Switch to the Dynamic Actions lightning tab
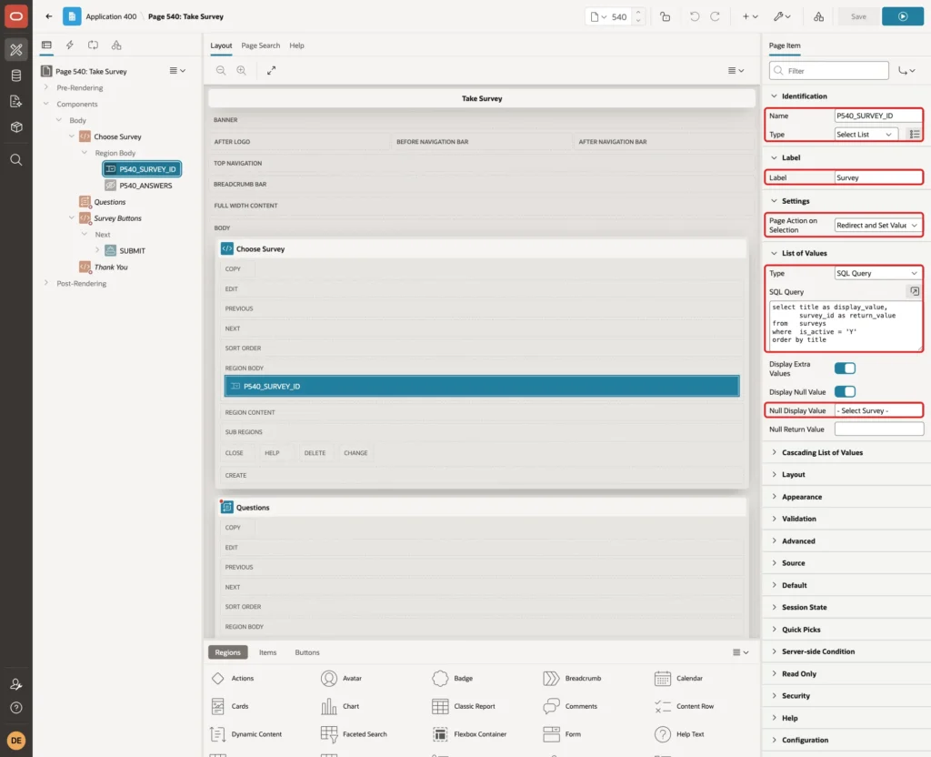 click(x=69, y=45)
